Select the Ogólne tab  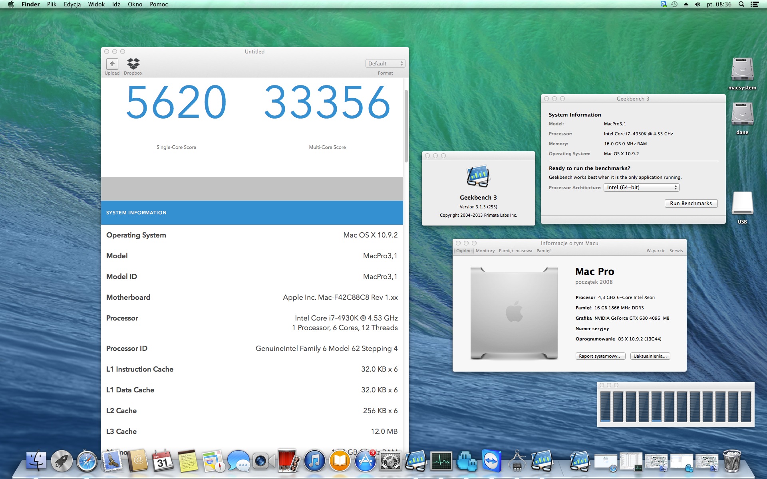(464, 251)
